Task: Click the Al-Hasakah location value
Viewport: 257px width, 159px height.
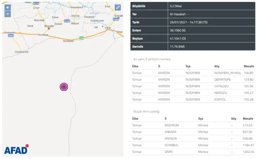Action: coord(180,14)
